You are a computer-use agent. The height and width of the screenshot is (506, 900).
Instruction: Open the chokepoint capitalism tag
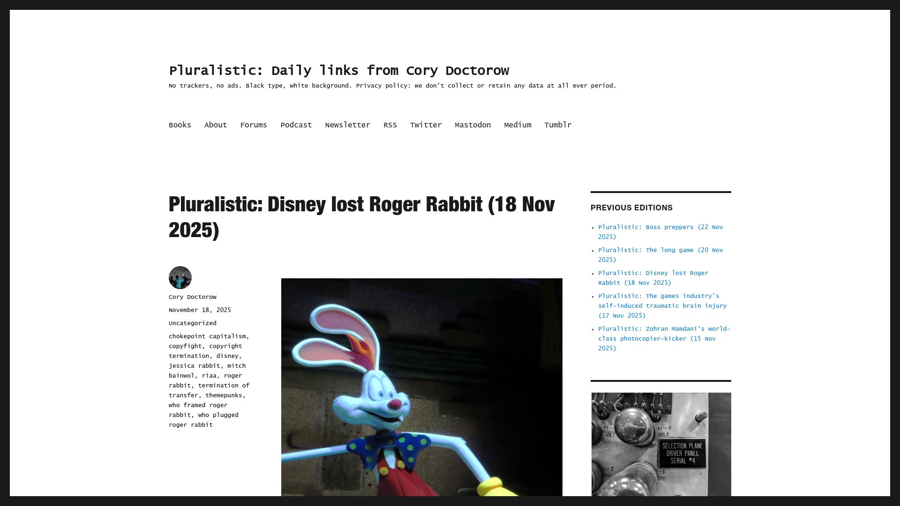tap(207, 336)
